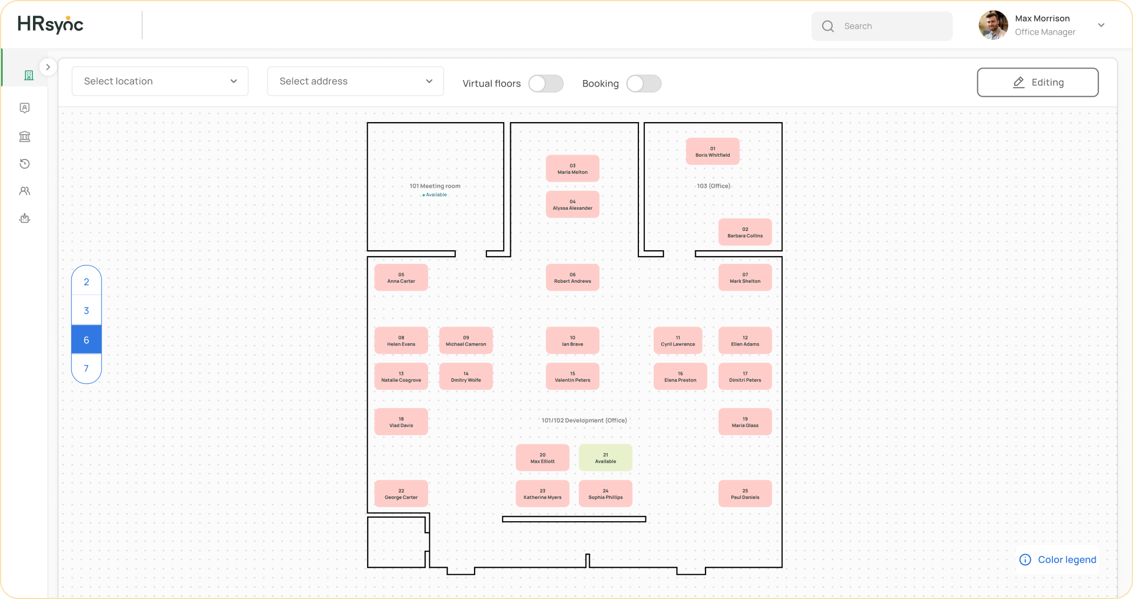
Task: Click the Color legend info icon
Action: 1025,560
